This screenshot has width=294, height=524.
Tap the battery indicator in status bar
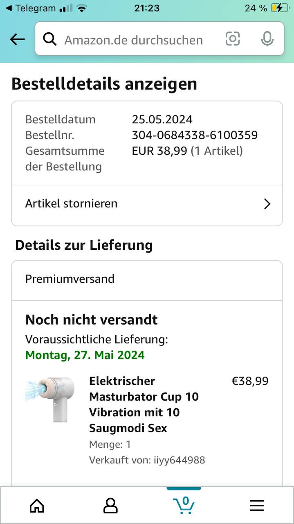pyautogui.click(x=279, y=8)
